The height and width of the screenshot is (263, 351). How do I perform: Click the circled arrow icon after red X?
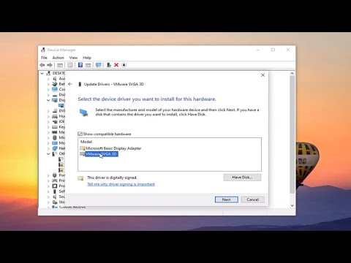coord(124,65)
